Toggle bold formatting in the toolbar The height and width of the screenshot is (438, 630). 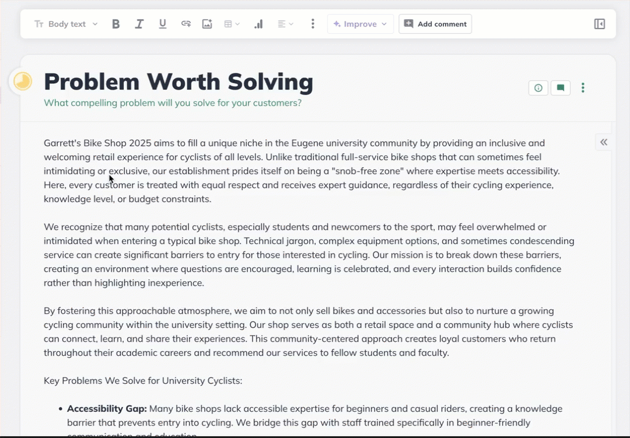tap(116, 24)
